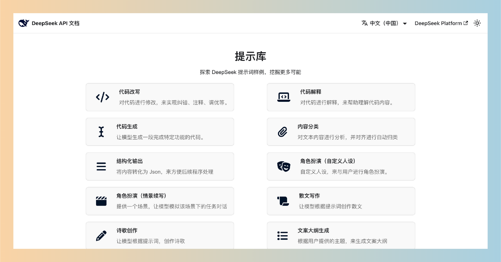
Task: Click description 对文本内容进行分析，并对齐进行自动归类
Action: [x=348, y=137]
